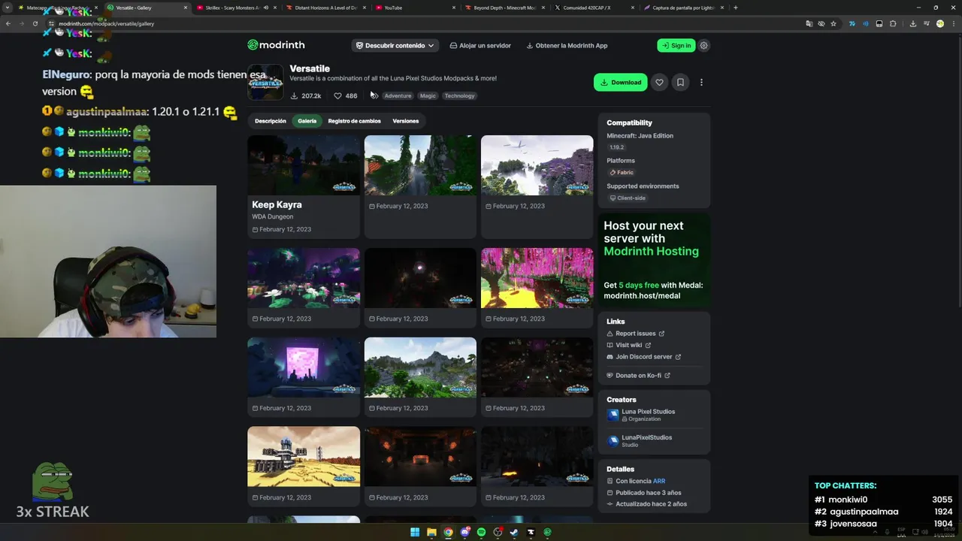Click the Modrinth Hosting advertisement banner

(x=654, y=260)
